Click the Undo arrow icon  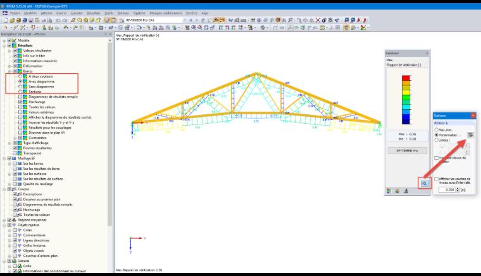click(x=58, y=20)
